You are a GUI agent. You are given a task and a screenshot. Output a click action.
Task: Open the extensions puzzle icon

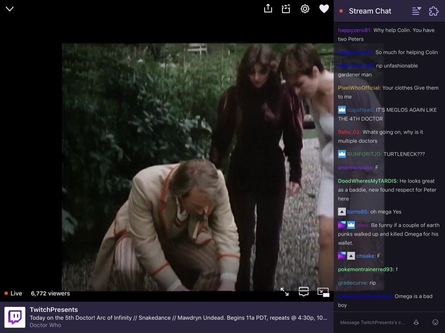(434, 11)
